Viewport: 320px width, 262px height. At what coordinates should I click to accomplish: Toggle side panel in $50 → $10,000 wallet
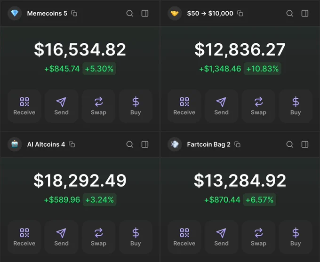click(305, 14)
